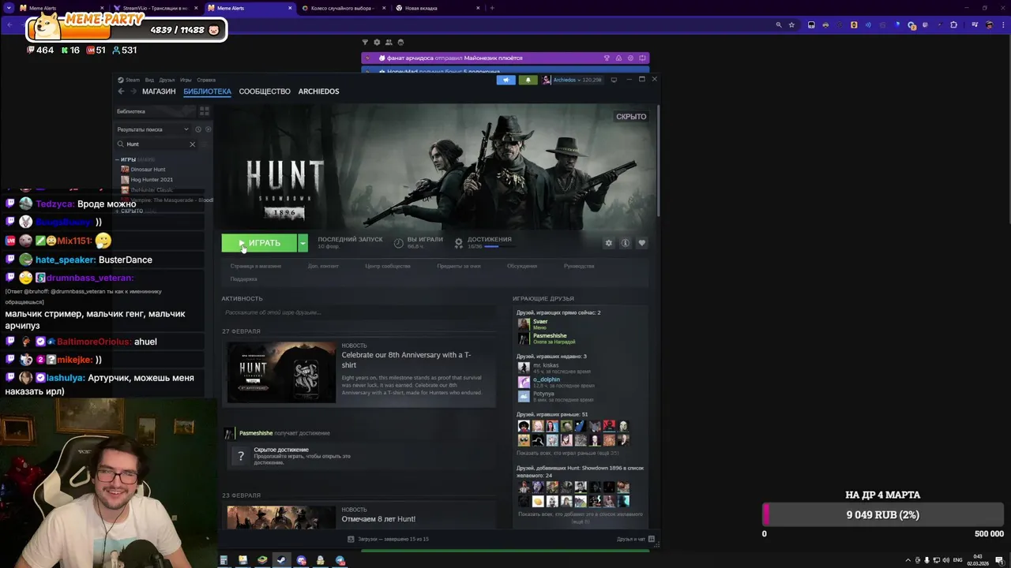The width and height of the screenshot is (1011, 568).
Task: Click the activity text field Расскажите об этой игре
Action: [x=359, y=312]
